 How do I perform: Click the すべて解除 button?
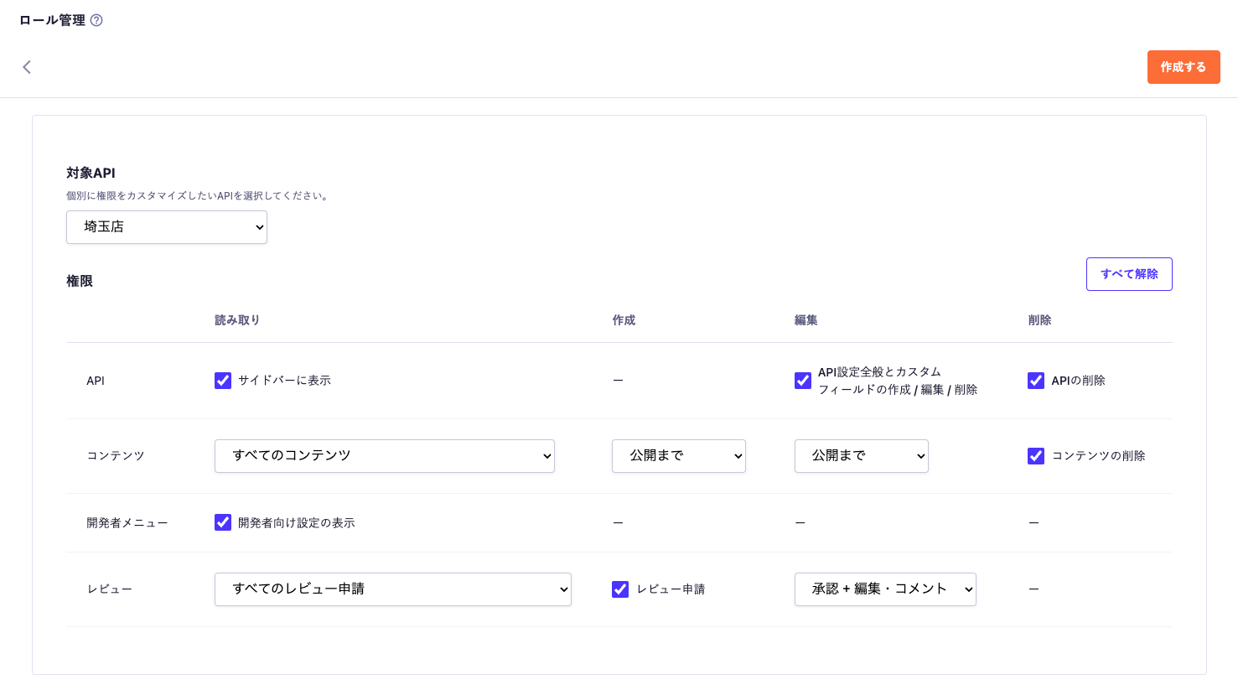click(x=1128, y=274)
